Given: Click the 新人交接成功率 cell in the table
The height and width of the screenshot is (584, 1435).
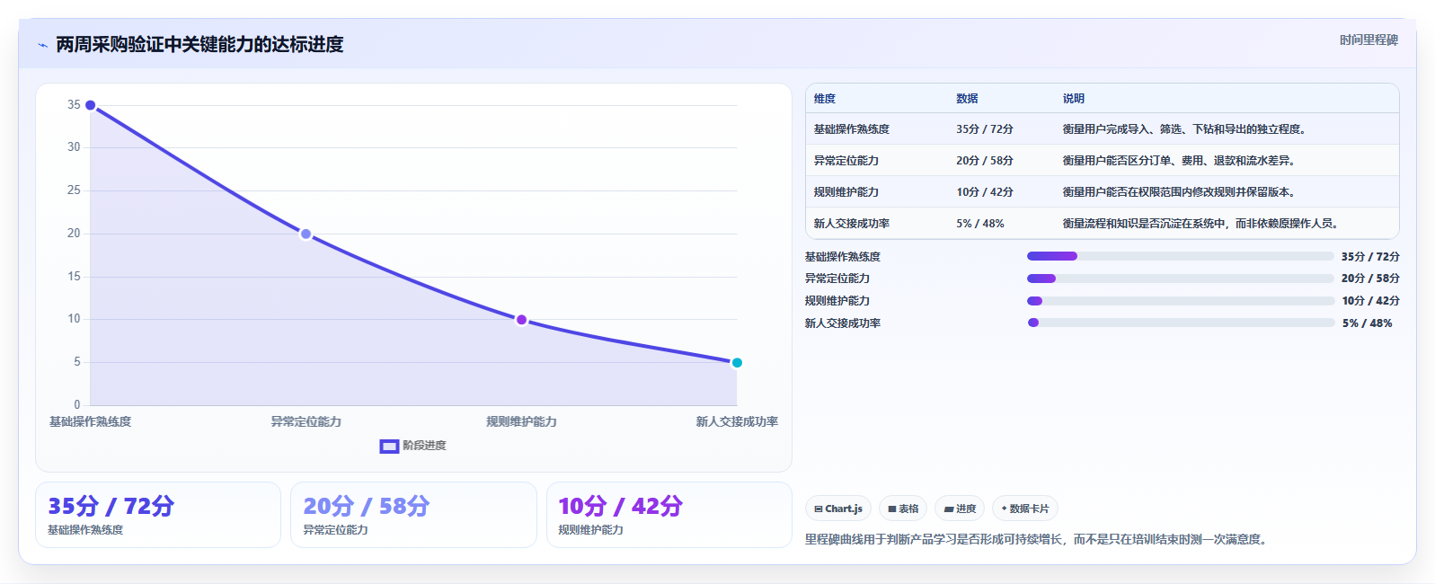Looking at the screenshot, I should (x=852, y=224).
